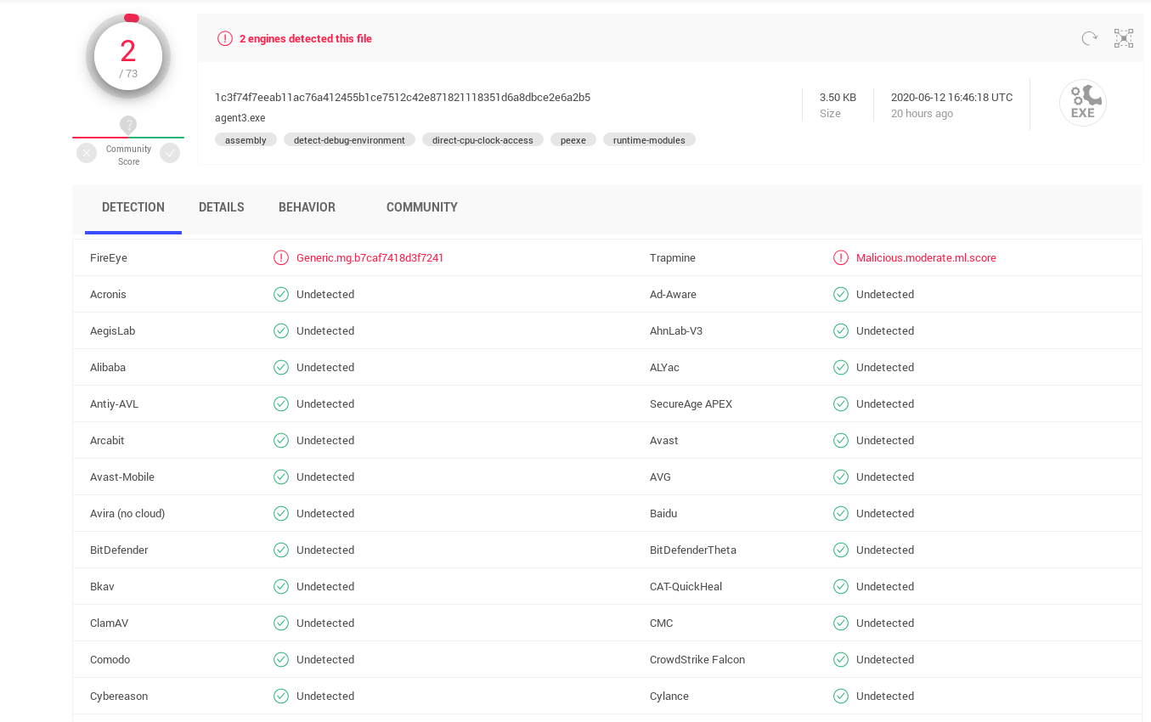Click Trapmine malicious alert icon
Viewport: 1151px width, 722px height.
point(841,257)
